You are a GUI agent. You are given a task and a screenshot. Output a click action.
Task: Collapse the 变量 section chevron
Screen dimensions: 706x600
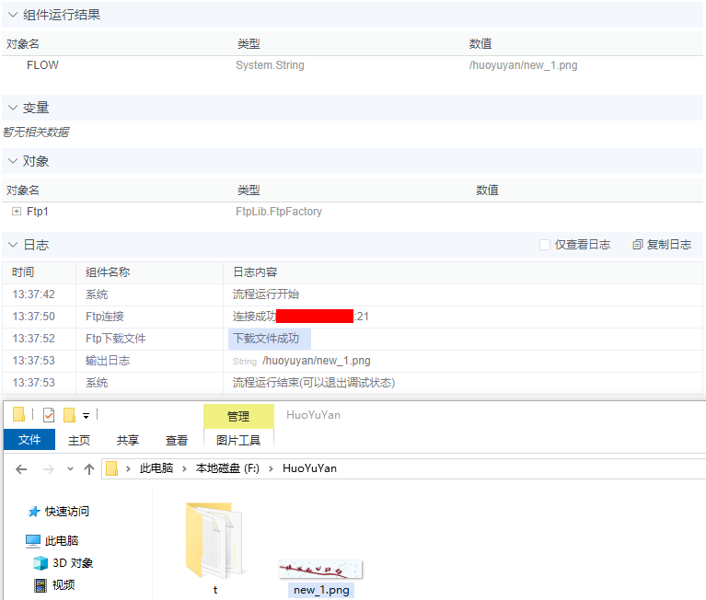pos(13,108)
